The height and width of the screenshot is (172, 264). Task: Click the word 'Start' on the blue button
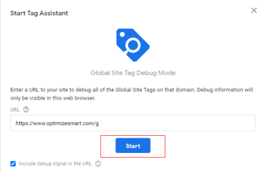[133, 146]
